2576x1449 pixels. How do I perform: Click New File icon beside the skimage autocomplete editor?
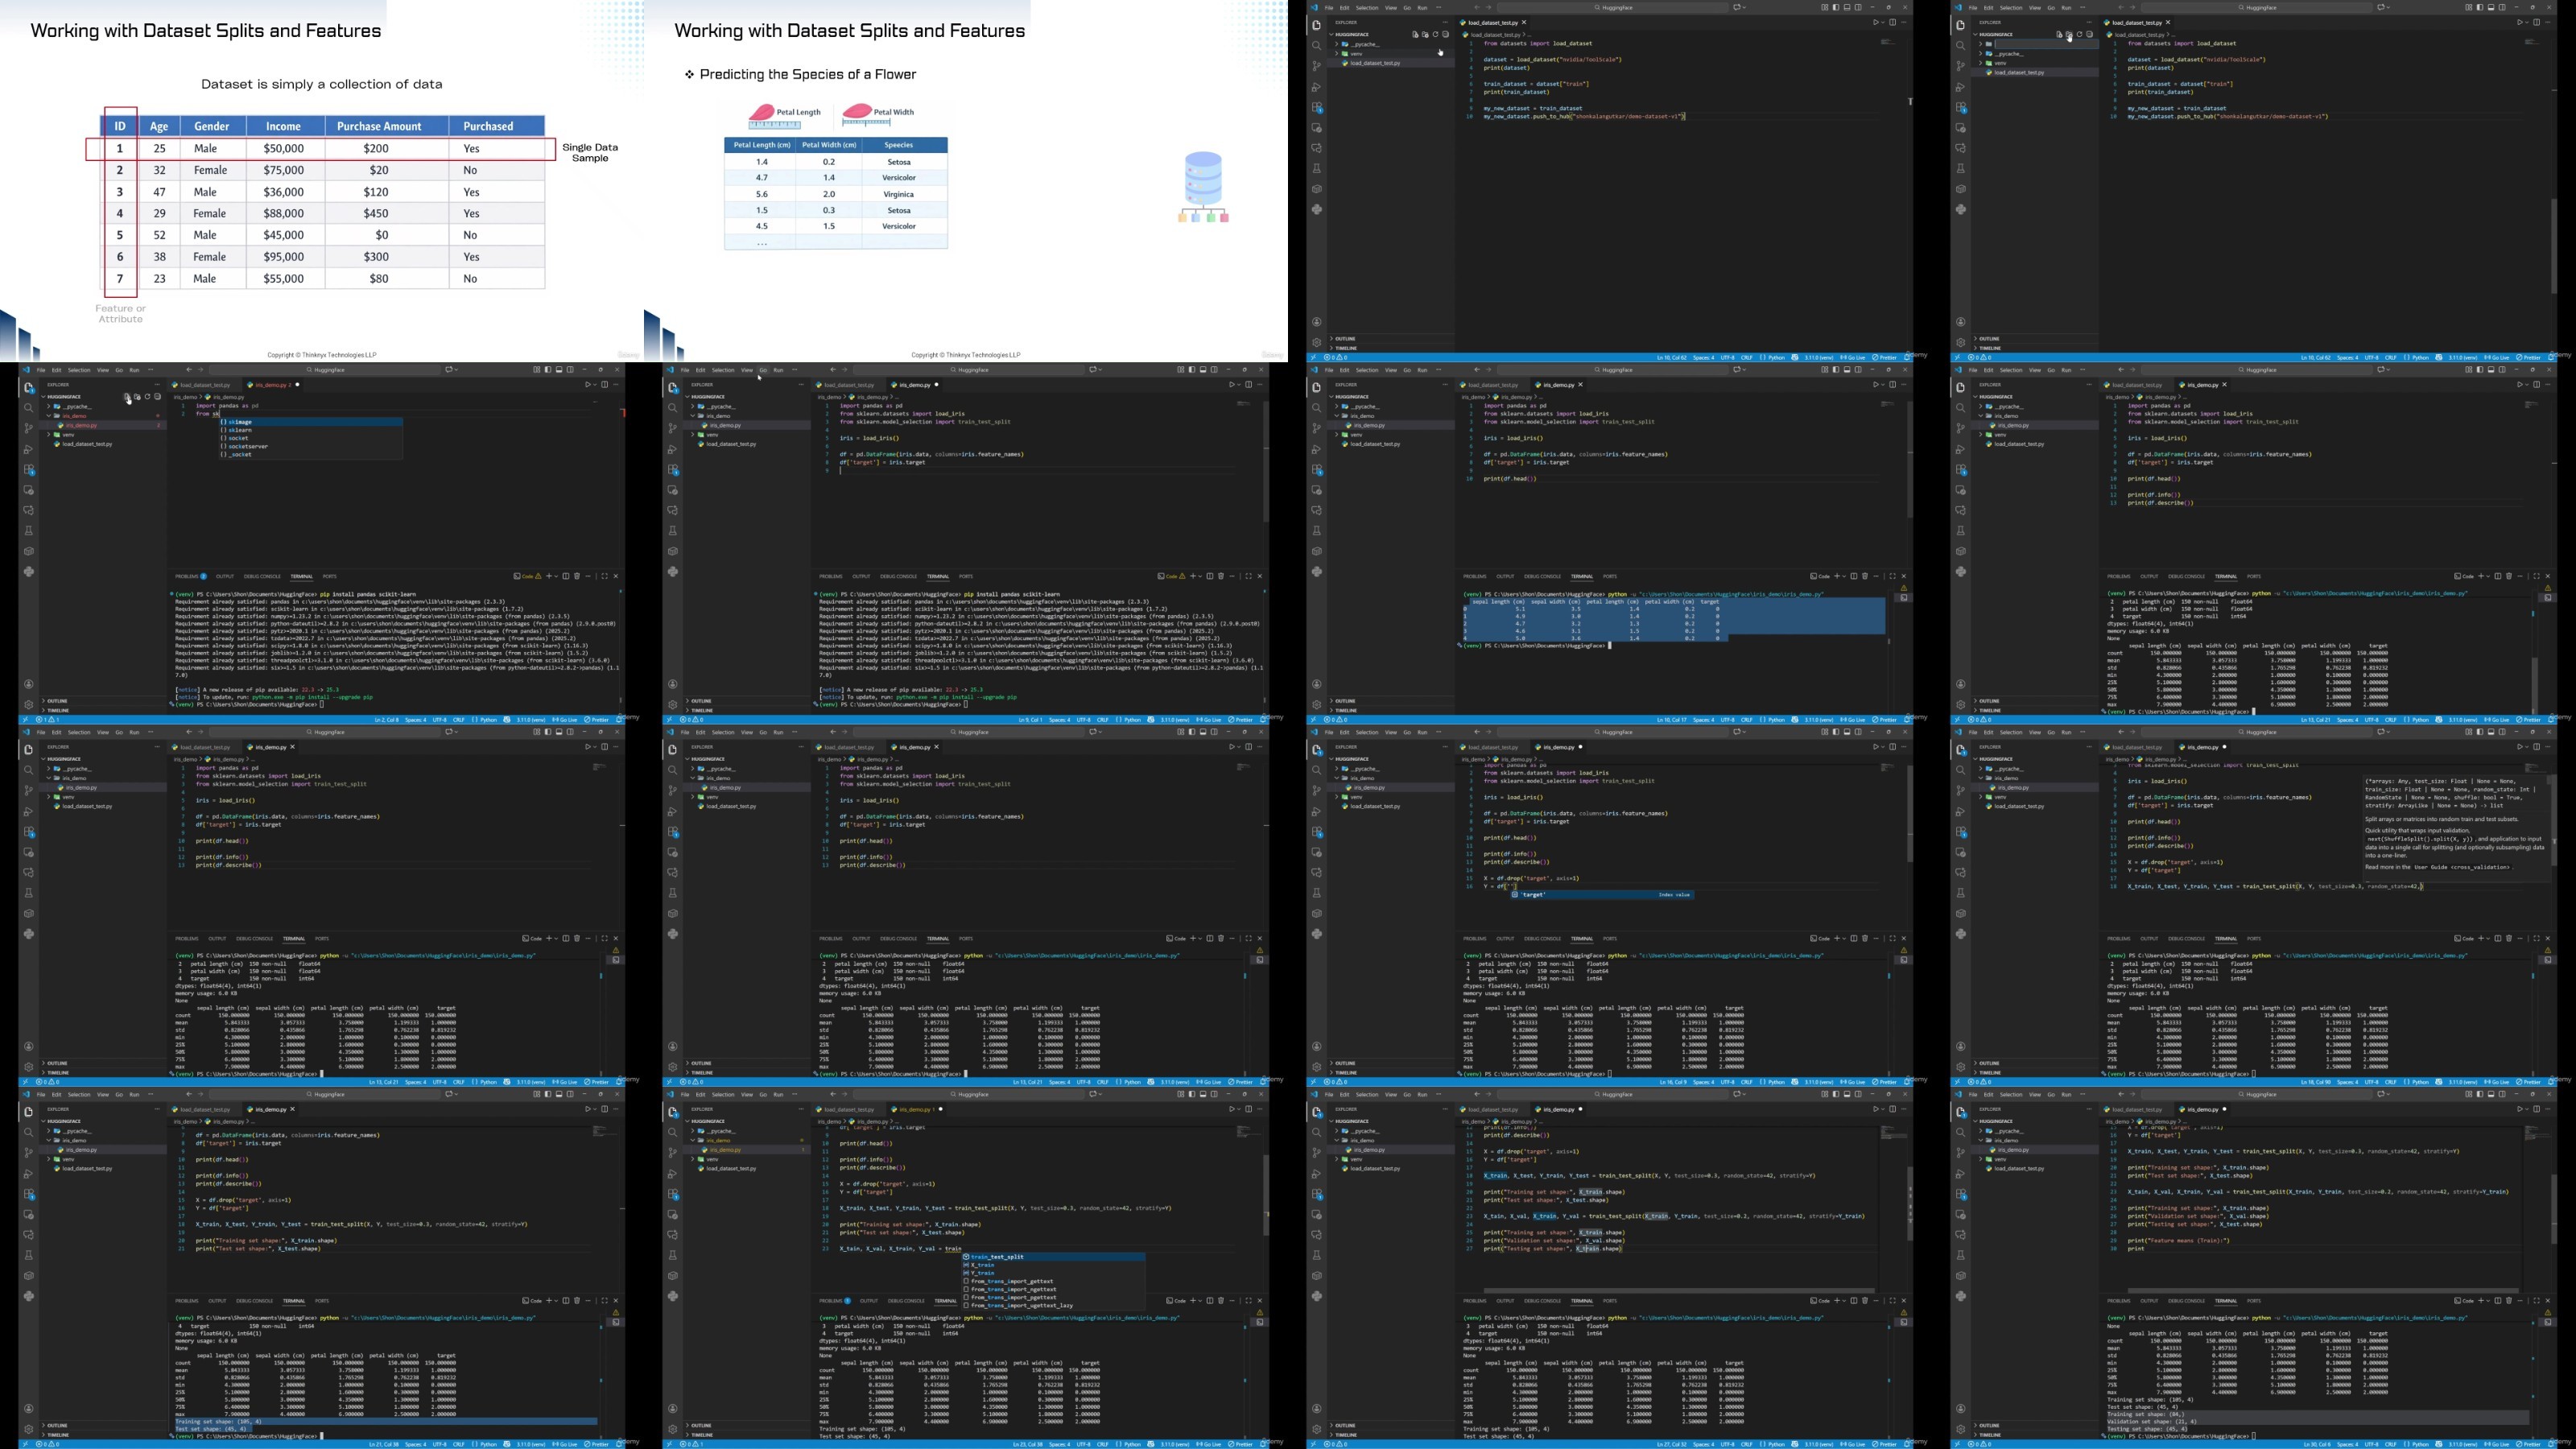pos(127,397)
